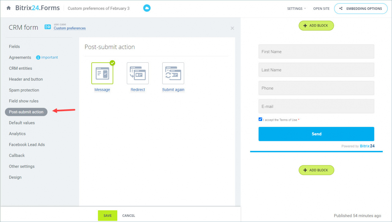This screenshot has width=392, height=222.
Task: Open Other settings
Action: pyautogui.click(x=22, y=166)
